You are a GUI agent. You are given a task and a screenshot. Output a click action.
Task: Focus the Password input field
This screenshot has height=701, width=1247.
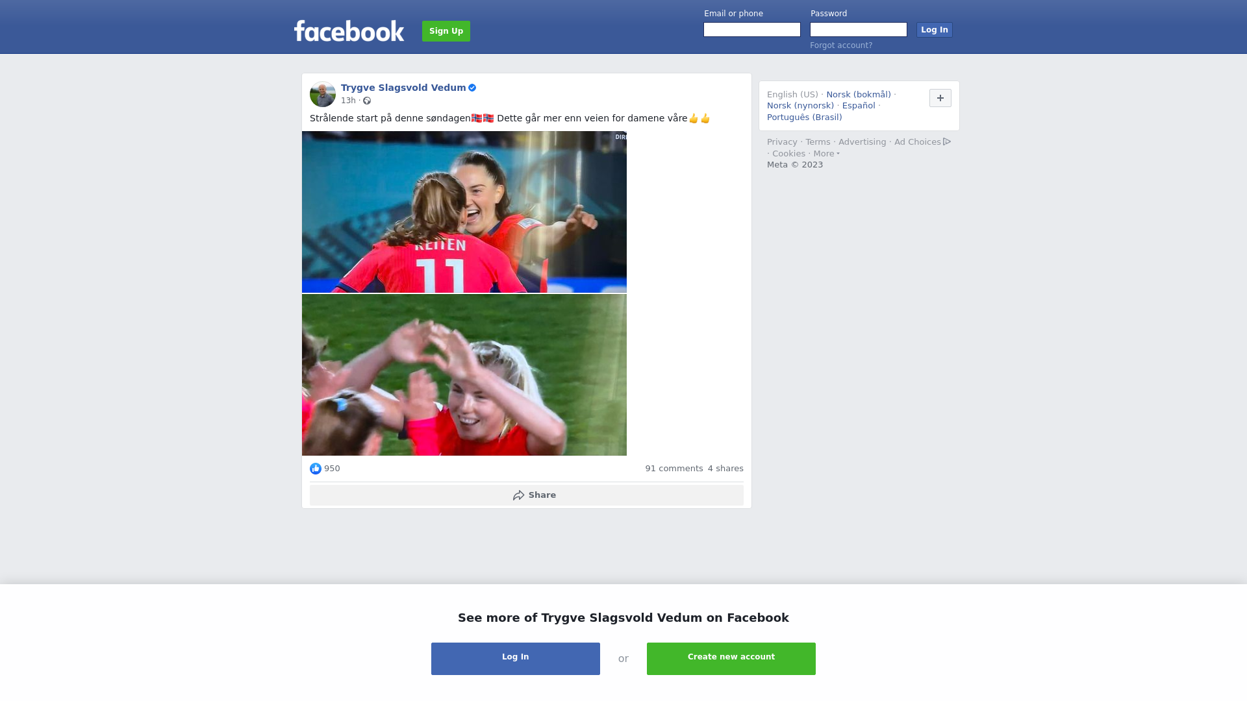click(x=859, y=30)
